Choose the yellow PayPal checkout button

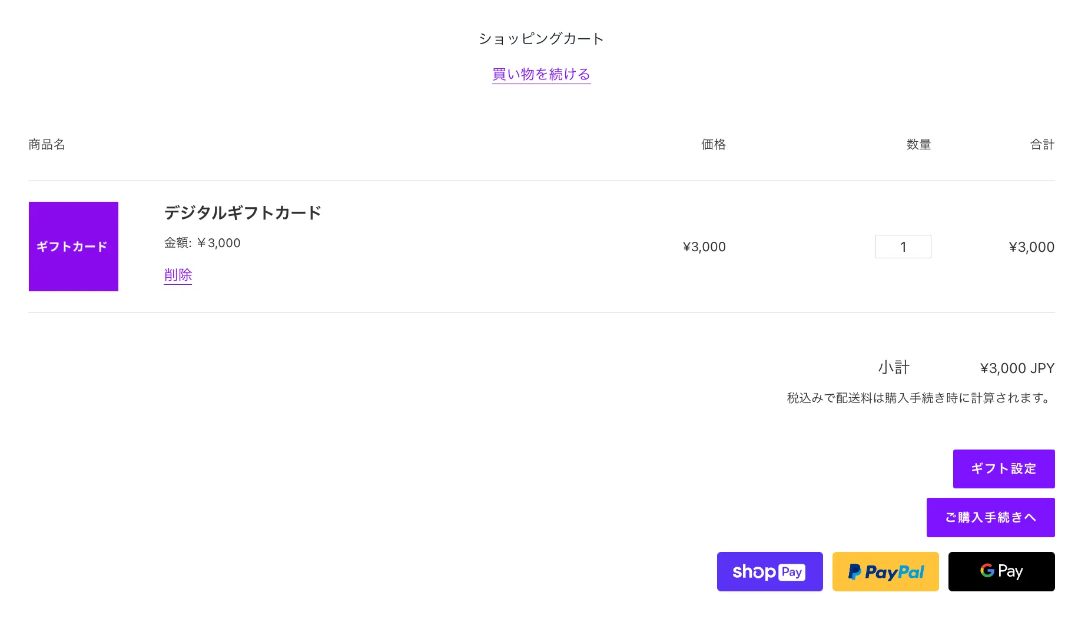(x=885, y=571)
